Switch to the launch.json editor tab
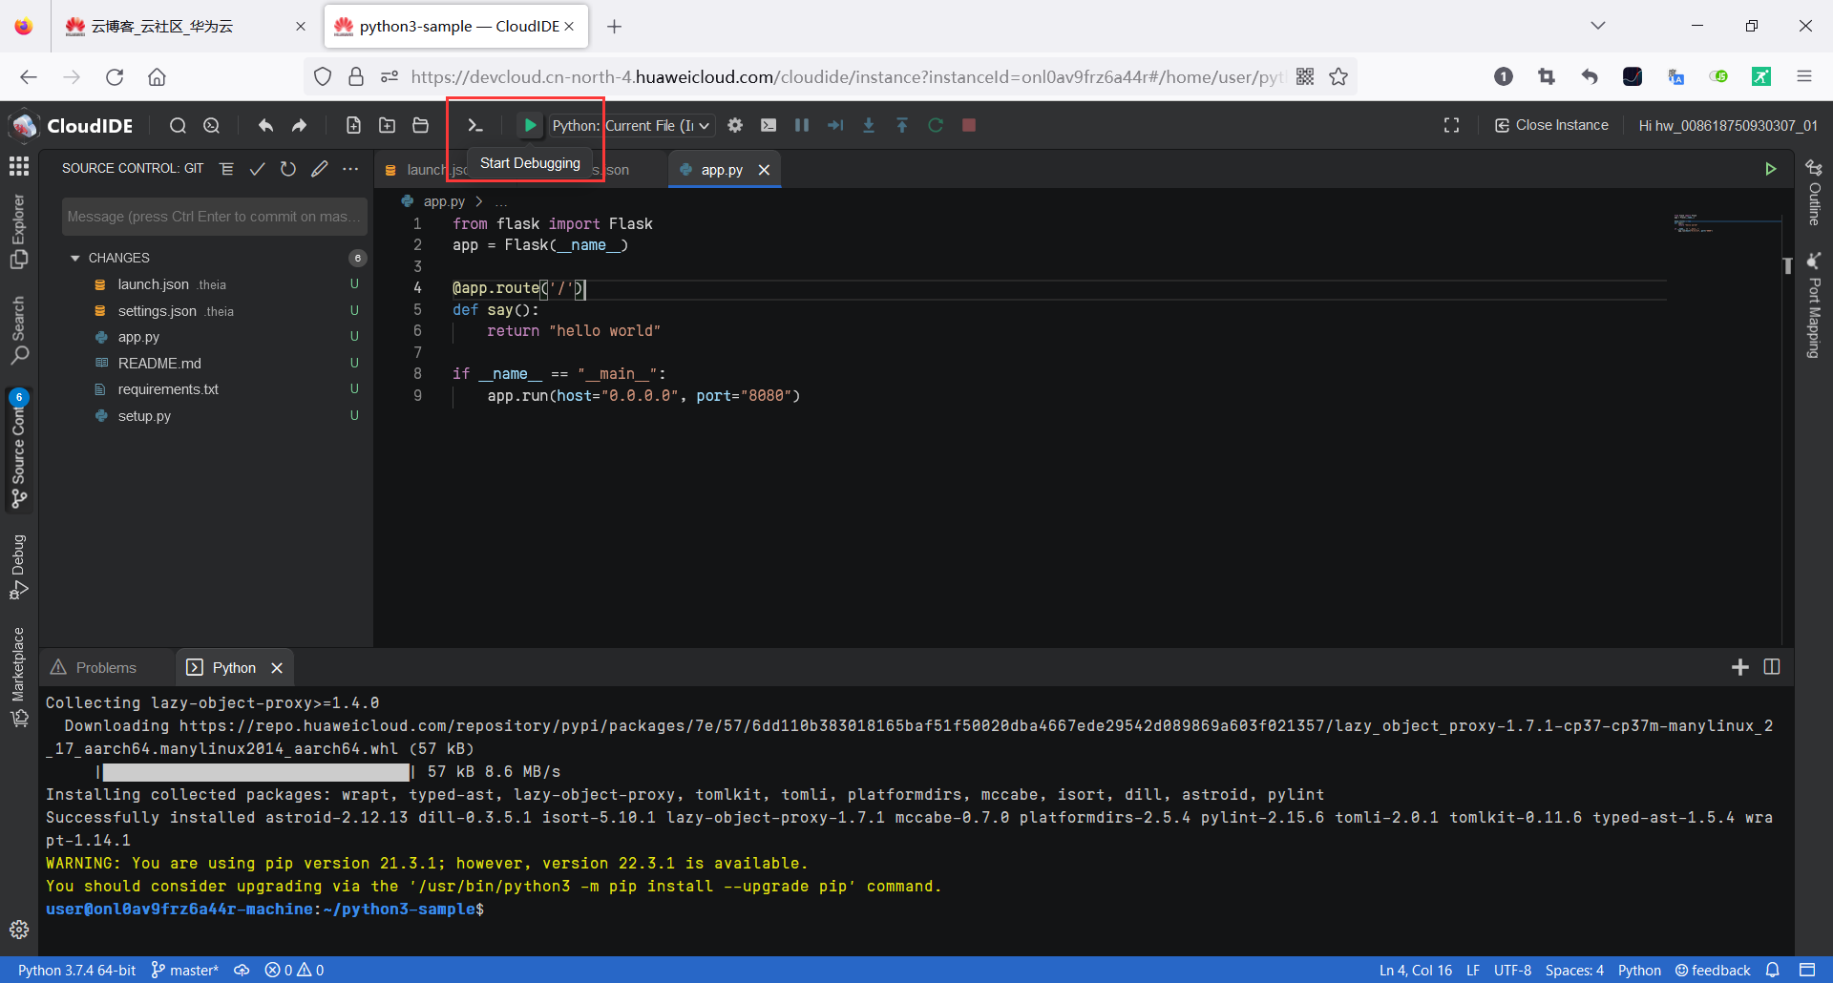 426,170
